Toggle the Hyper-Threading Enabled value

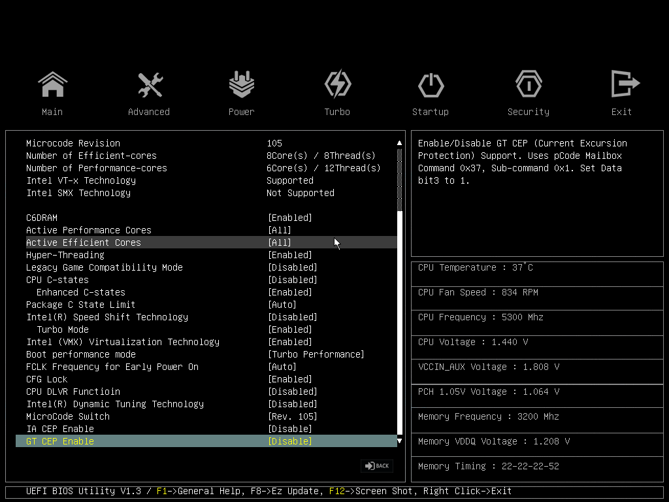point(289,255)
